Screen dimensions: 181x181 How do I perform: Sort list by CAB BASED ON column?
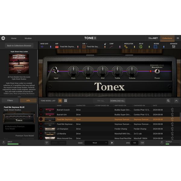[139, 106]
